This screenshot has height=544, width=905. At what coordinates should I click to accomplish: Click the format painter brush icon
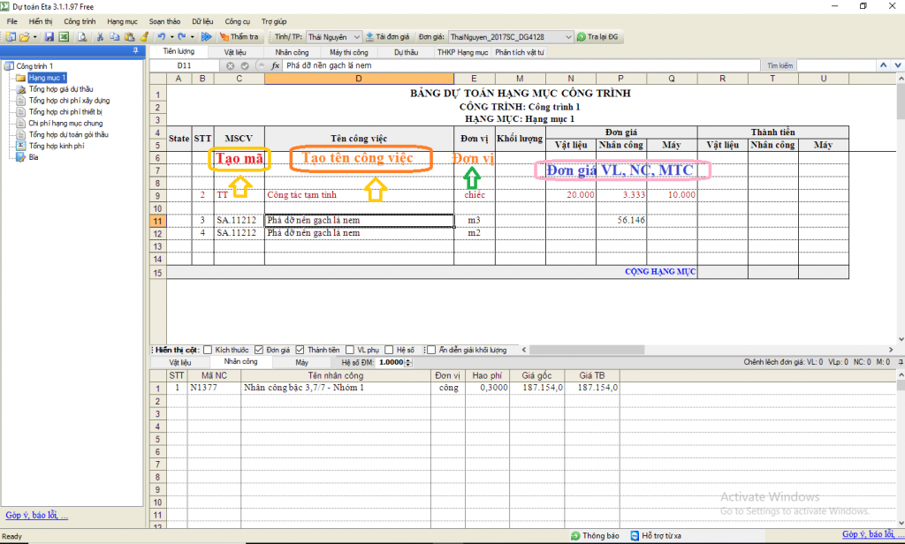(x=142, y=37)
